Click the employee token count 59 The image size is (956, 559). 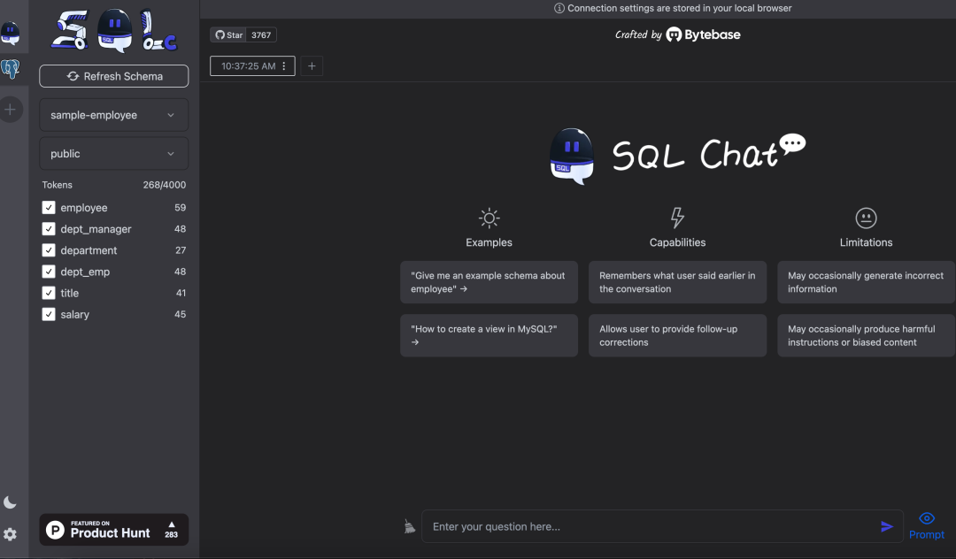tap(180, 208)
